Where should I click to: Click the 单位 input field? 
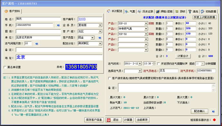coord(38,38)
